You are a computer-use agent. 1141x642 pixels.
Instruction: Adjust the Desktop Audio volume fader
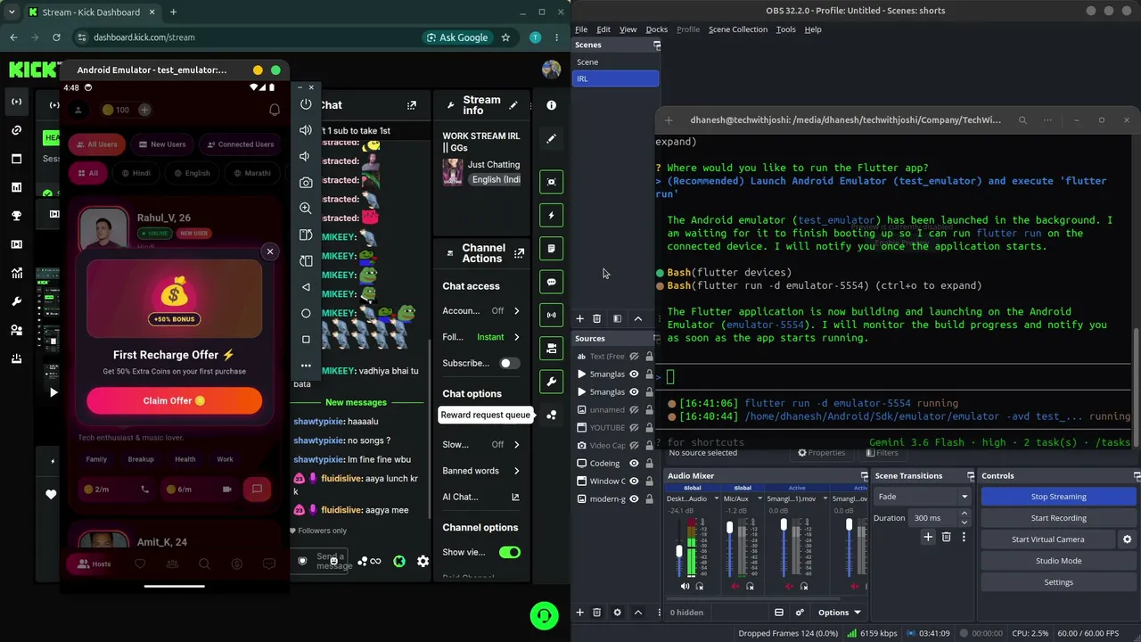pos(678,551)
